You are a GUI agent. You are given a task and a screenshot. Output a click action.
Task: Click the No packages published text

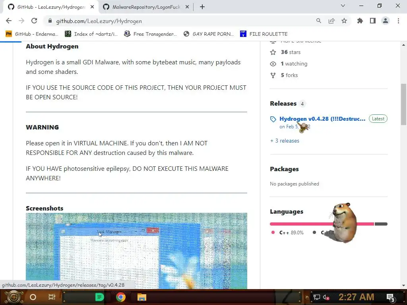295,183
